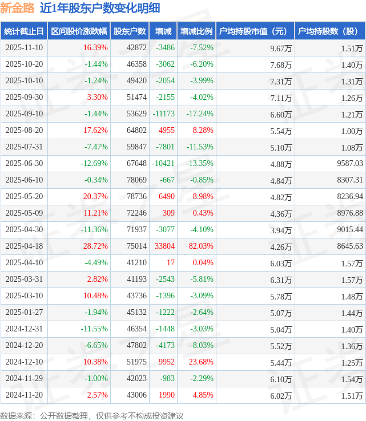Click the 2024-11-20 date cell
The height and width of the screenshot is (421, 366).
pos(23,395)
